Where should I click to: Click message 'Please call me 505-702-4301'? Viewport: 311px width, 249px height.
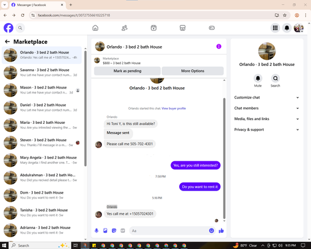coord(129,144)
